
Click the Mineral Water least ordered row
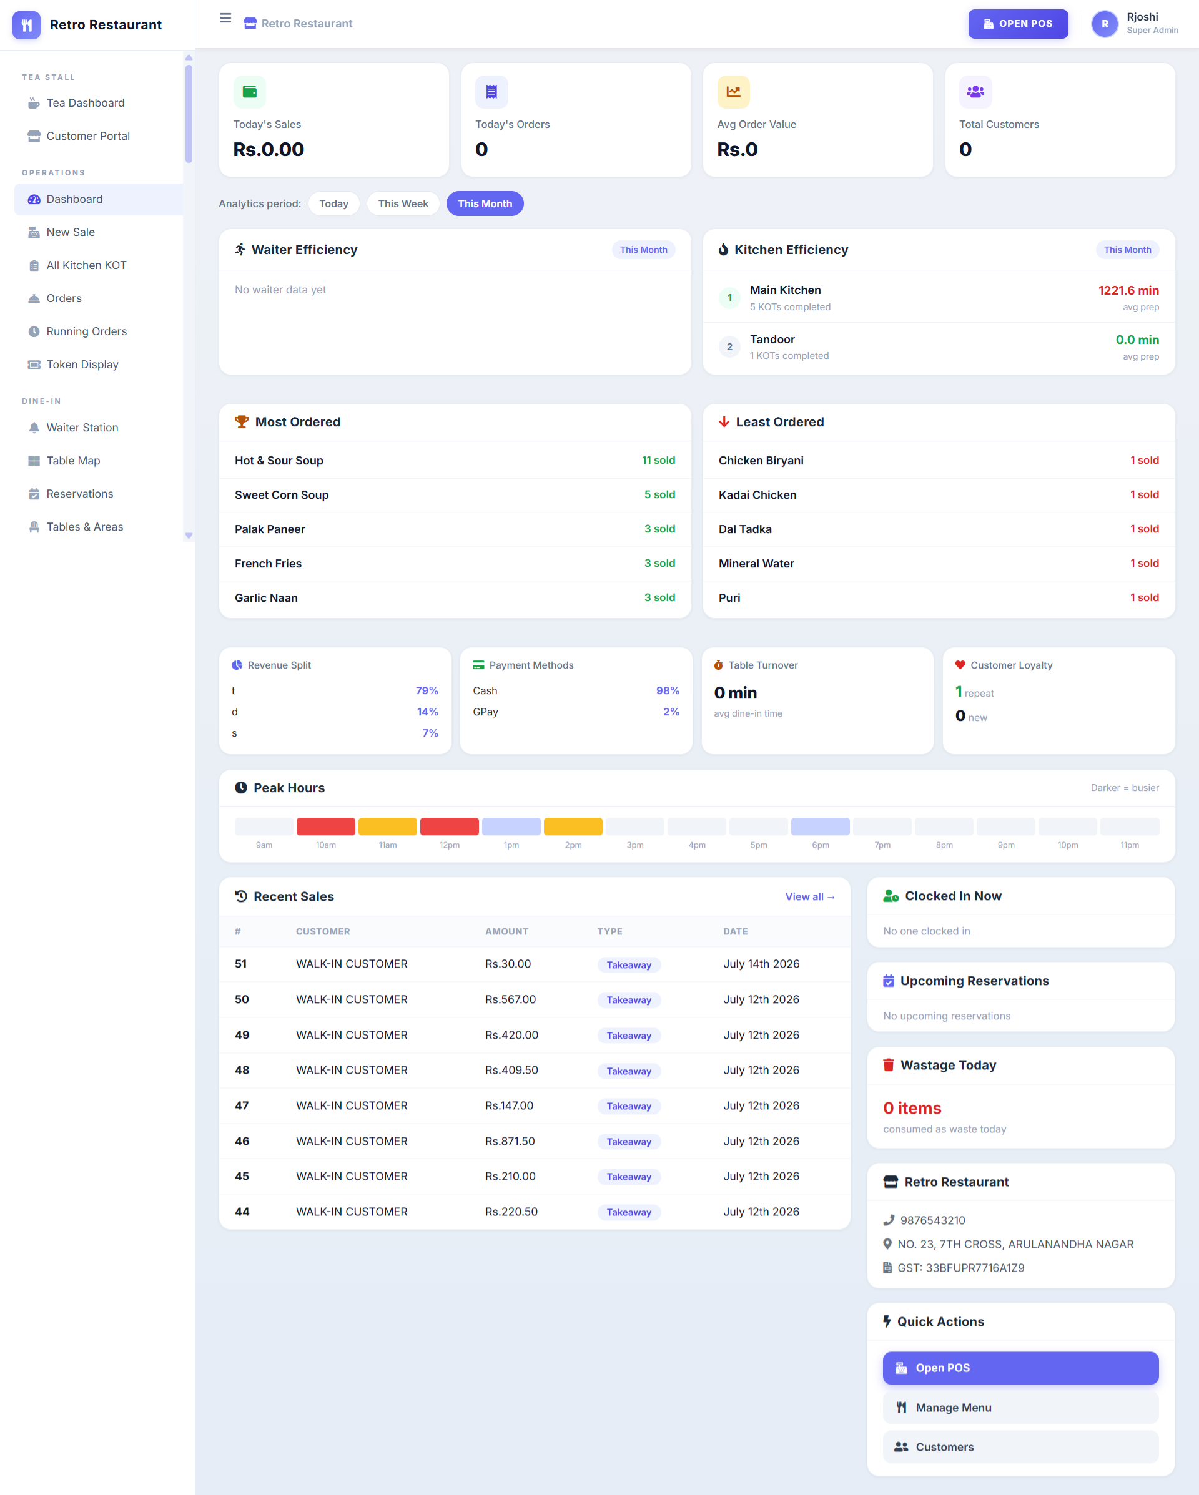939,564
